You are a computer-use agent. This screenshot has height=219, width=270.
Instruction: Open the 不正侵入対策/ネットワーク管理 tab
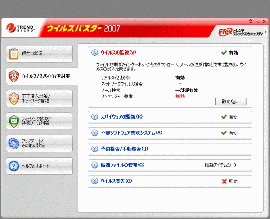pos(40,99)
